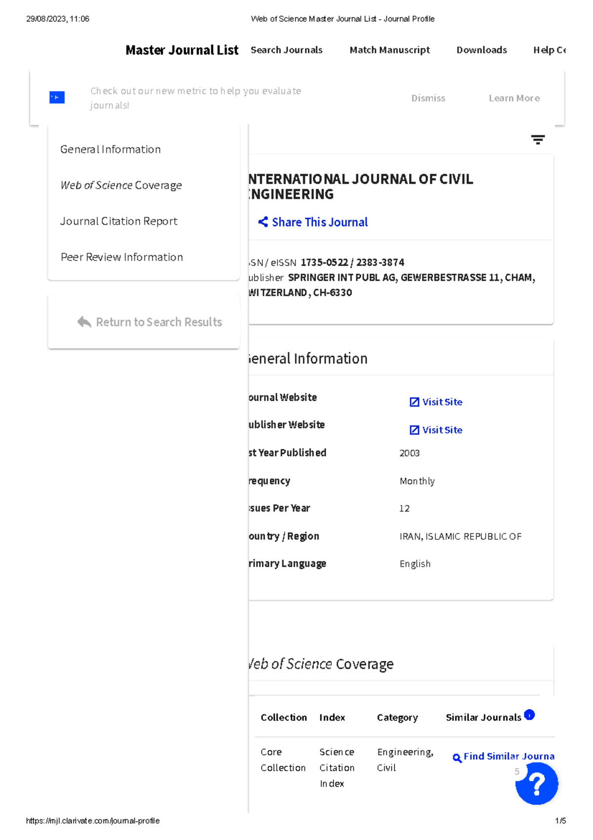Click the blue metric banner icon
This screenshot has width=593, height=840.
(57, 97)
